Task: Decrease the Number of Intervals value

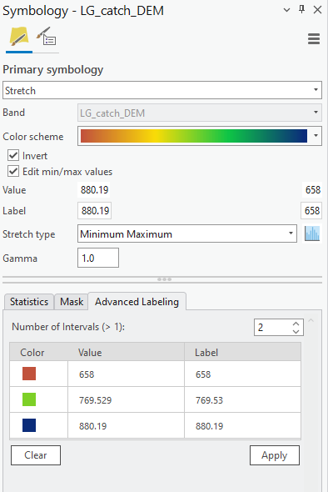Action: pos(296,331)
